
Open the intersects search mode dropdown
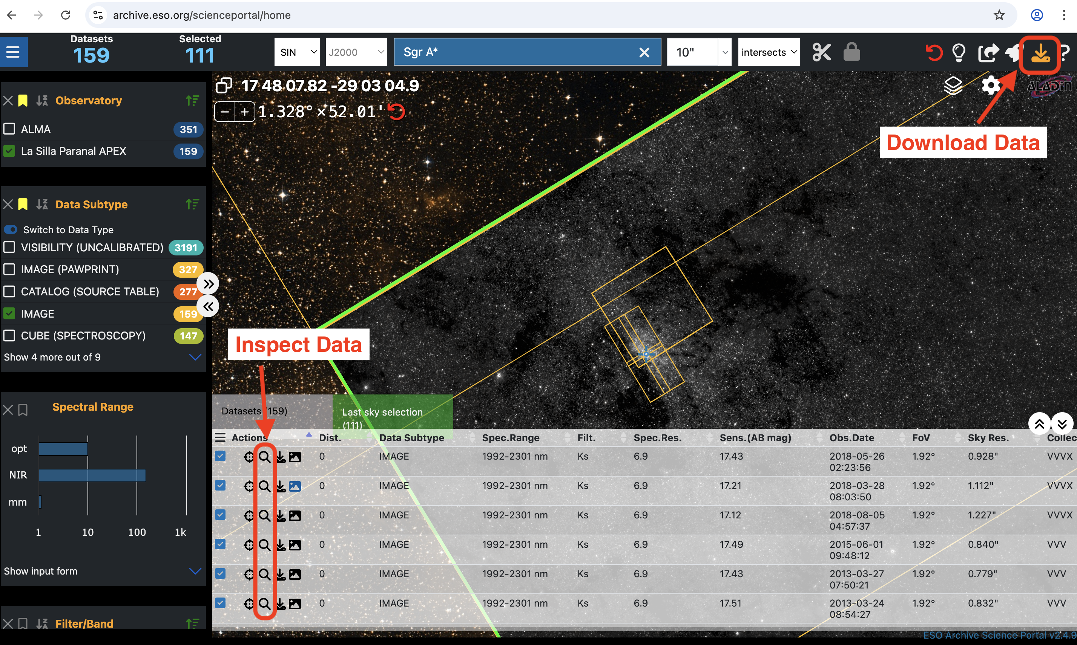[x=768, y=52]
